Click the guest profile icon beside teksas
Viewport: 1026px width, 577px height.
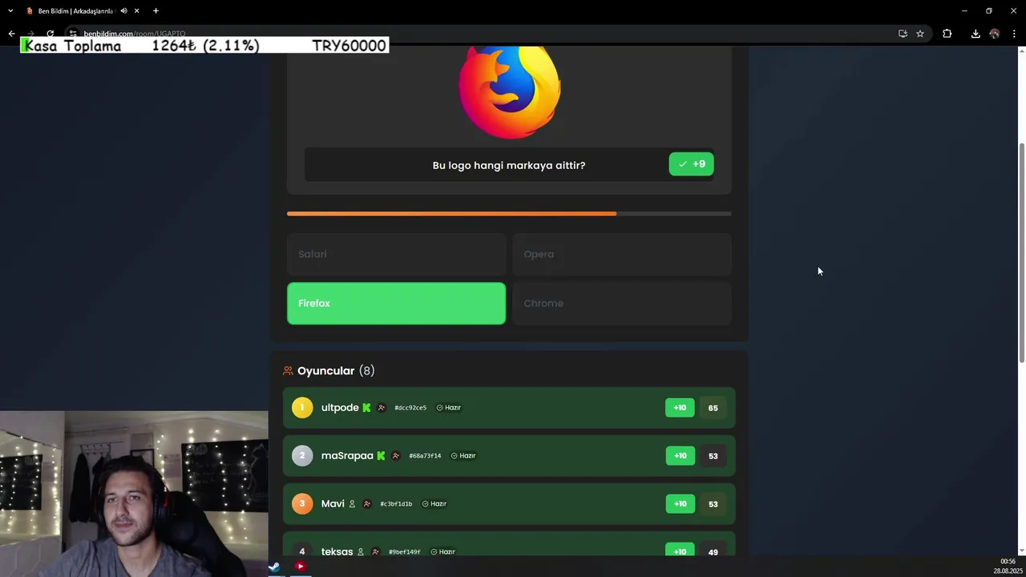pos(361,552)
